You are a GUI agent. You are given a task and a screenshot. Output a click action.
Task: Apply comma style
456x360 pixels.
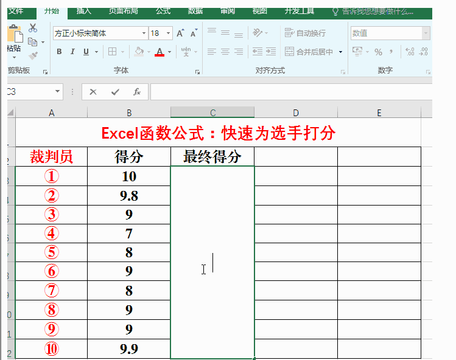point(391,52)
